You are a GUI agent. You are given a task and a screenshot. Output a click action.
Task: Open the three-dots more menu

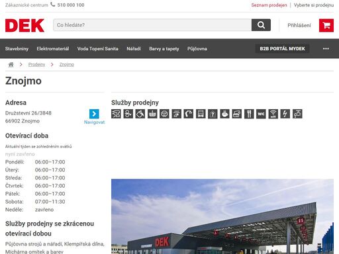tap(326, 49)
